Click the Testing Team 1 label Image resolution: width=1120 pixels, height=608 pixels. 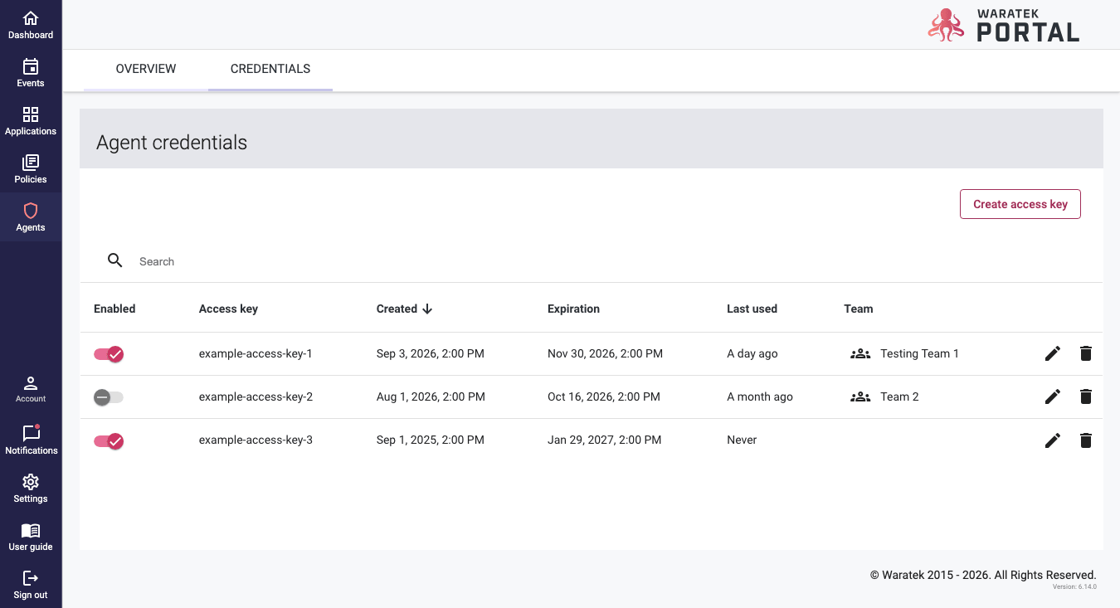coord(919,353)
